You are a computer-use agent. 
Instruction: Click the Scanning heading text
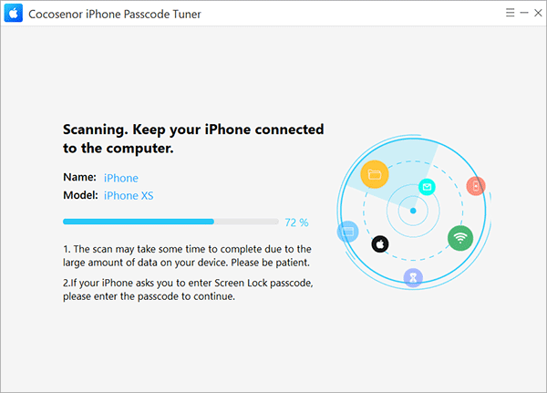pos(193,139)
